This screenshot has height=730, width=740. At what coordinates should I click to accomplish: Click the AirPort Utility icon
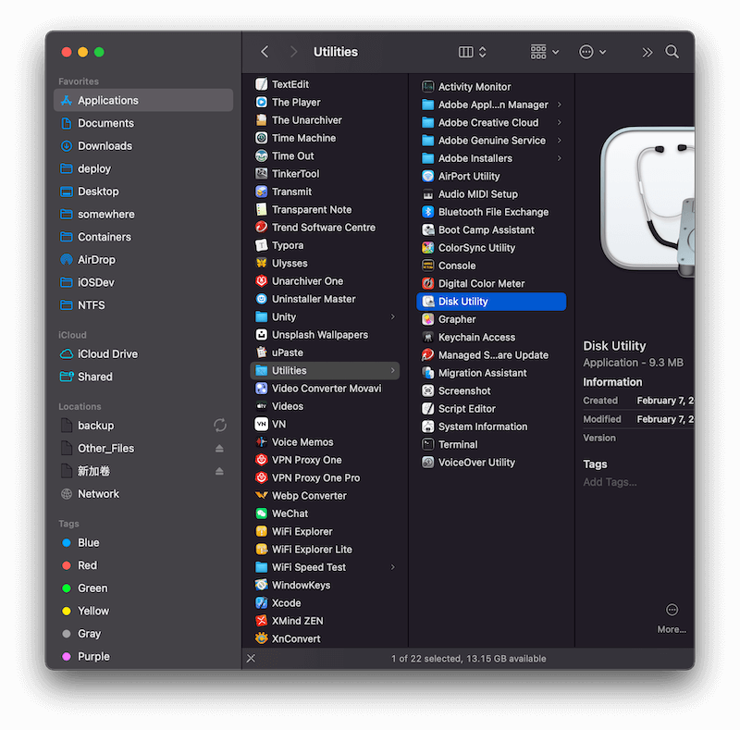[x=427, y=176]
